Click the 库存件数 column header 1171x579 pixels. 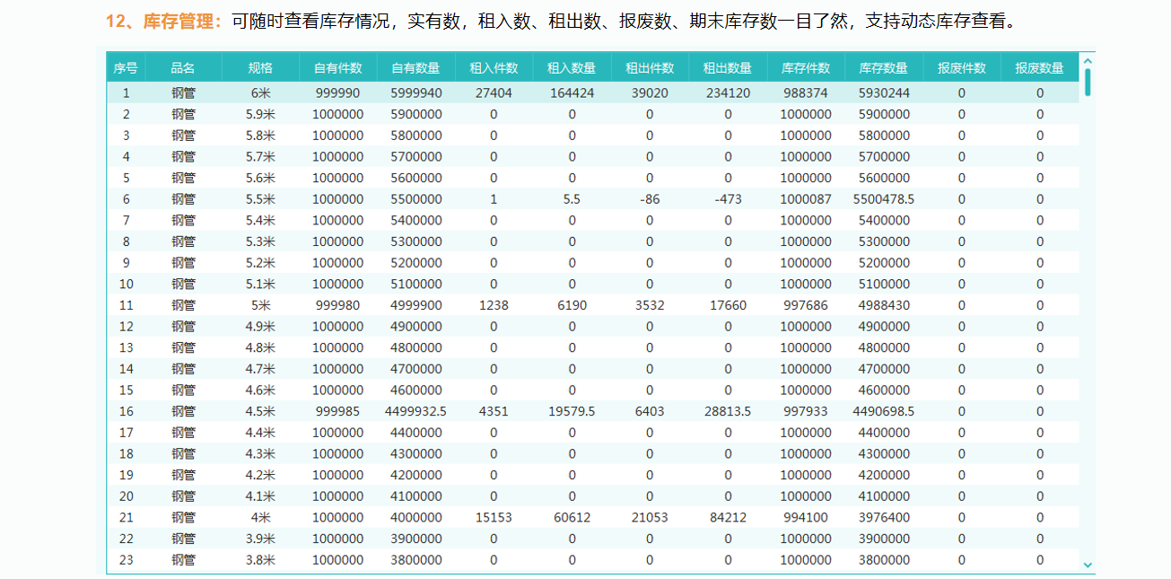806,67
